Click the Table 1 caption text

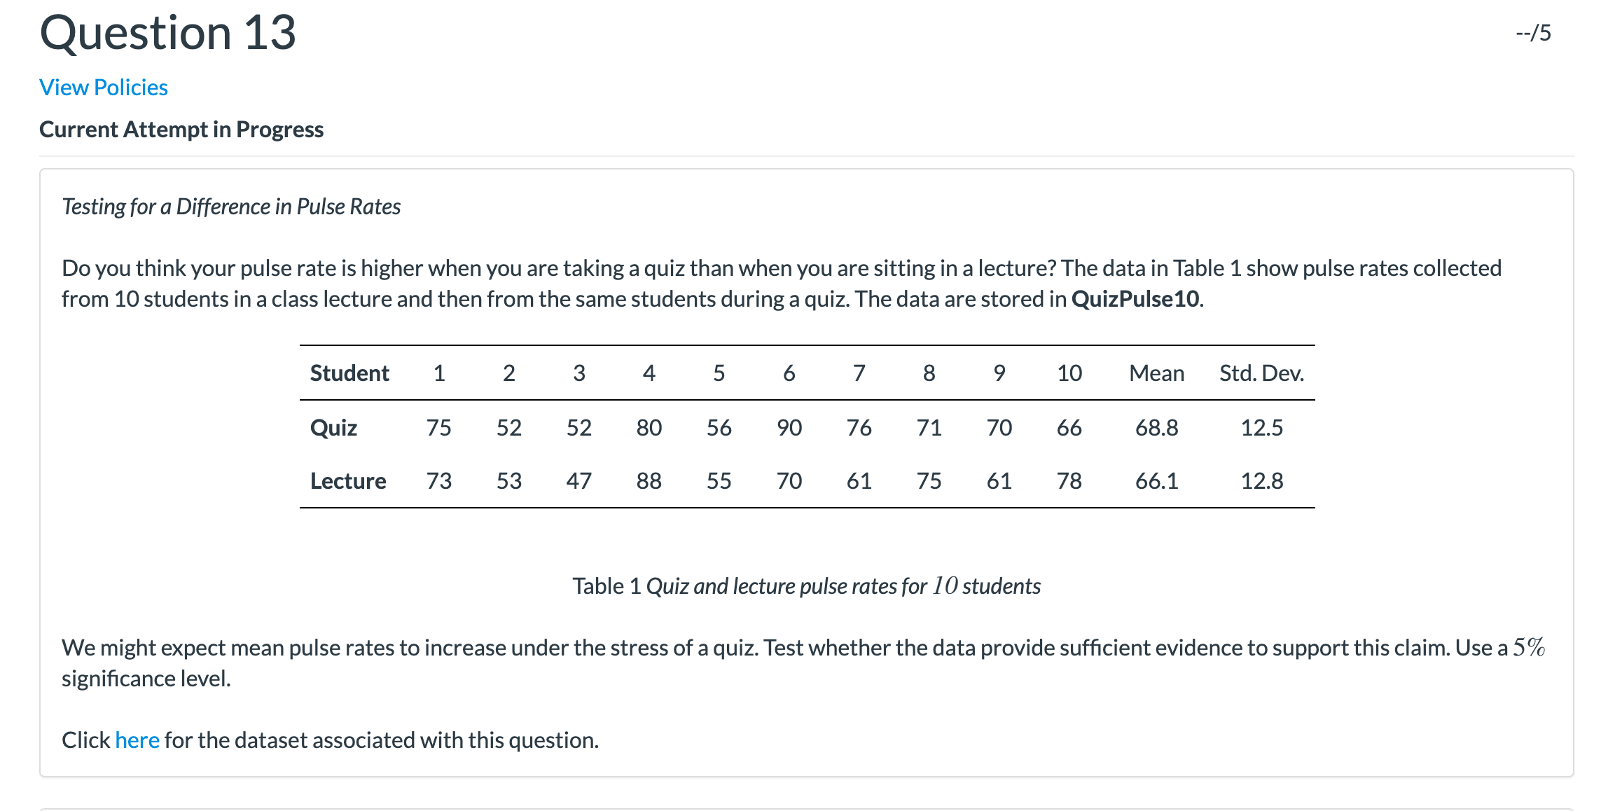coord(807,586)
